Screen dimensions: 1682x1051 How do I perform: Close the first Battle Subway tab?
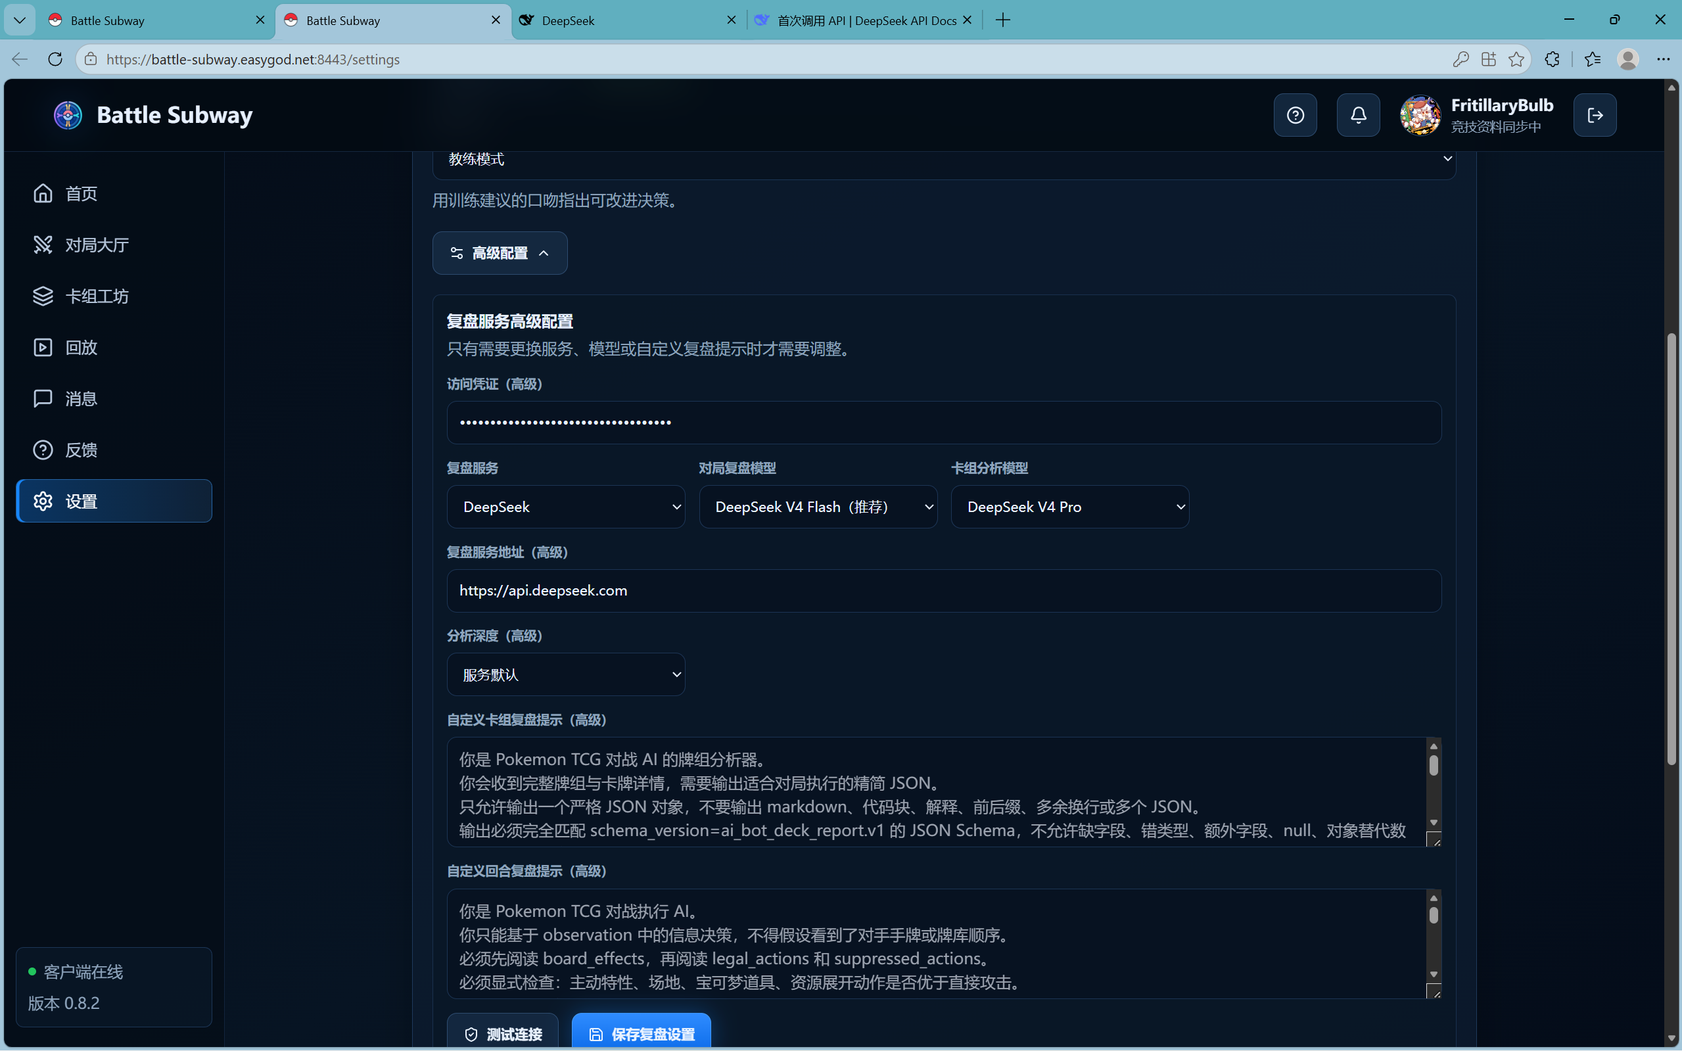(260, 20)
